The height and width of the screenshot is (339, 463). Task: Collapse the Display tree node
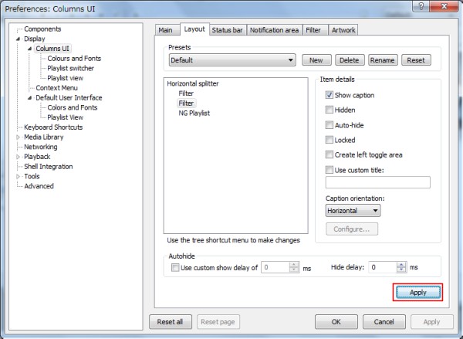pos(19,39)
